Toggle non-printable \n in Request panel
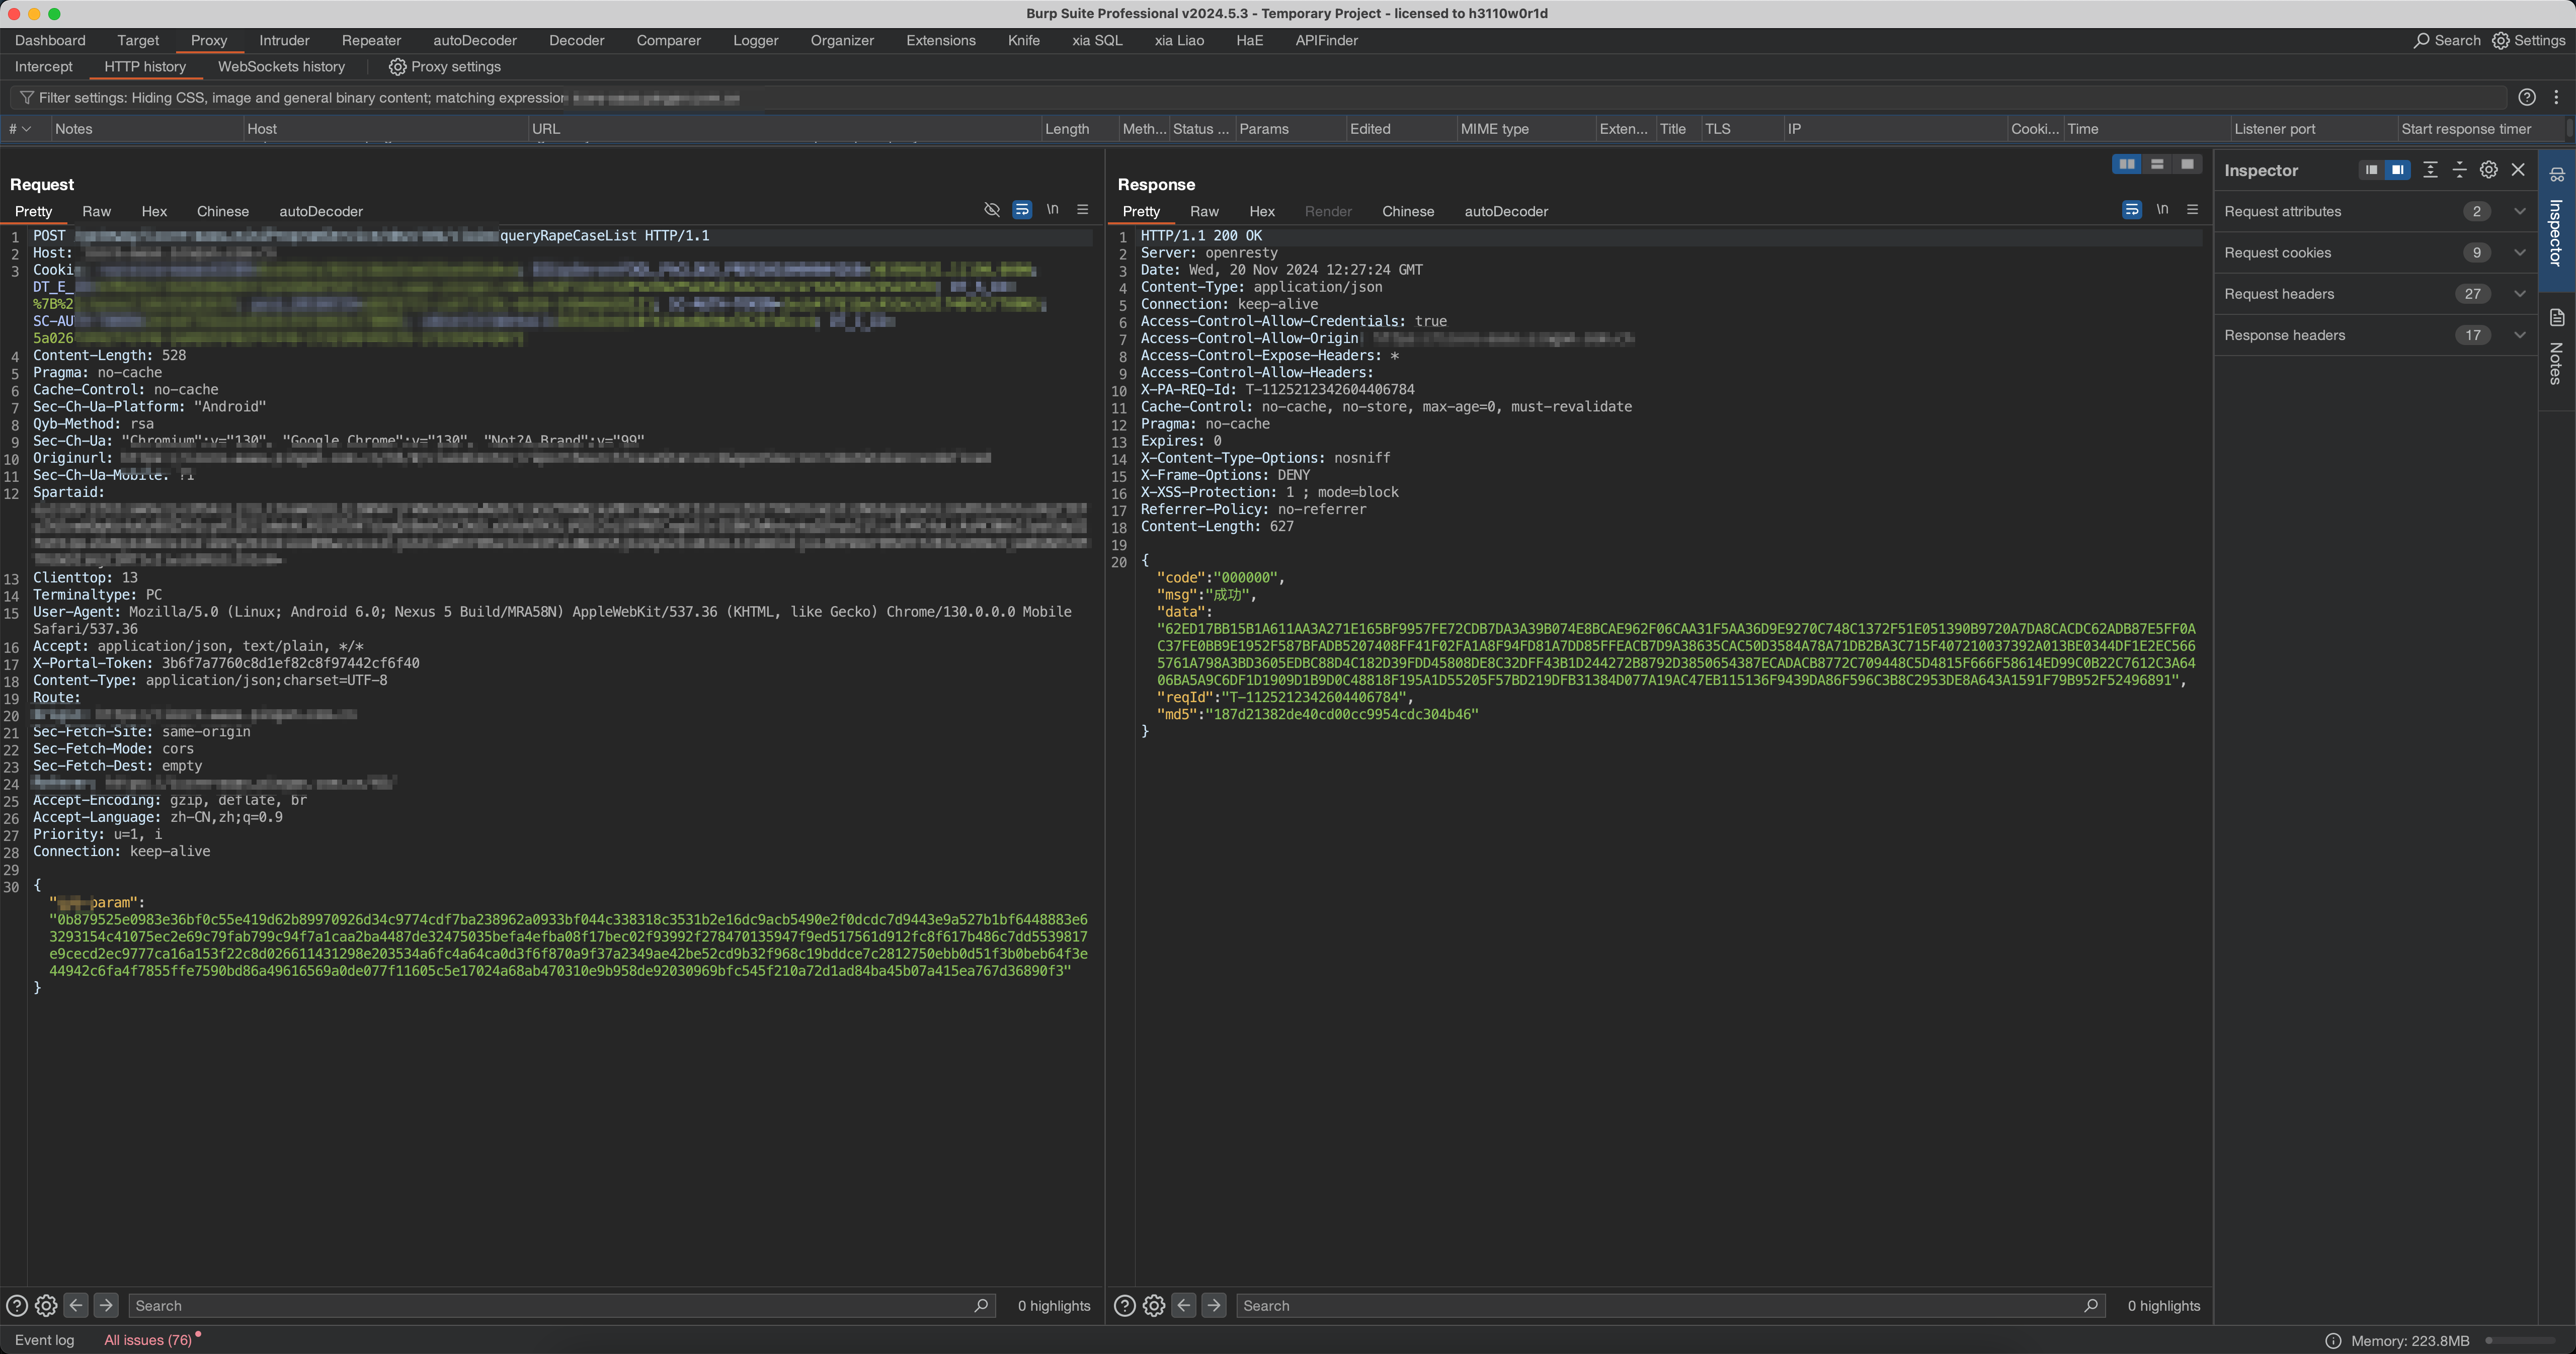 coord(1052,210)
